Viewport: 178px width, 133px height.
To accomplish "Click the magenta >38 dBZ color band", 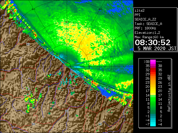I will coord(153,62).
